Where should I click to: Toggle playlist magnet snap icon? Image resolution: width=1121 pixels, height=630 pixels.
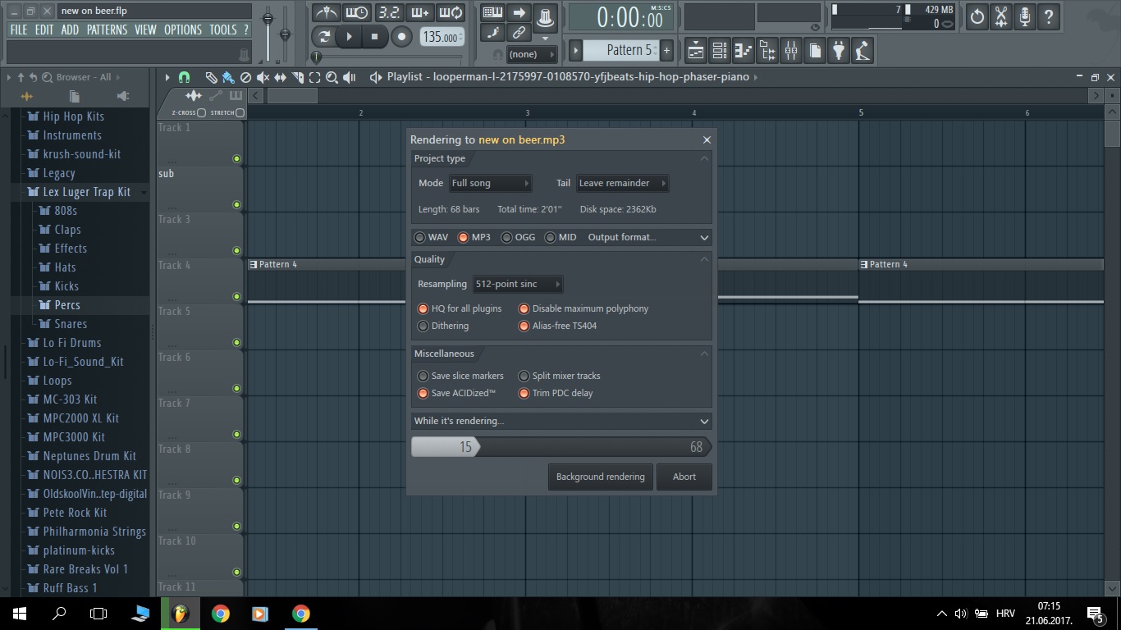click(185, 77)
